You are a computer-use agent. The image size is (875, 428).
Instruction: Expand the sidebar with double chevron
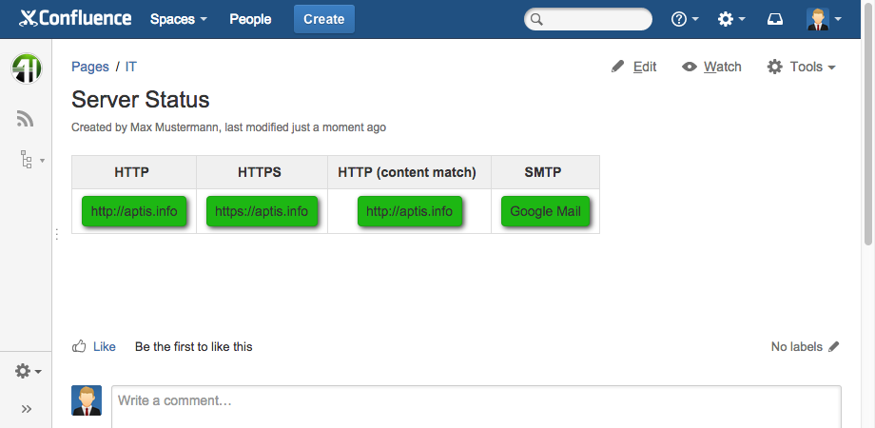pyautogui.click(x=26, y=409)
